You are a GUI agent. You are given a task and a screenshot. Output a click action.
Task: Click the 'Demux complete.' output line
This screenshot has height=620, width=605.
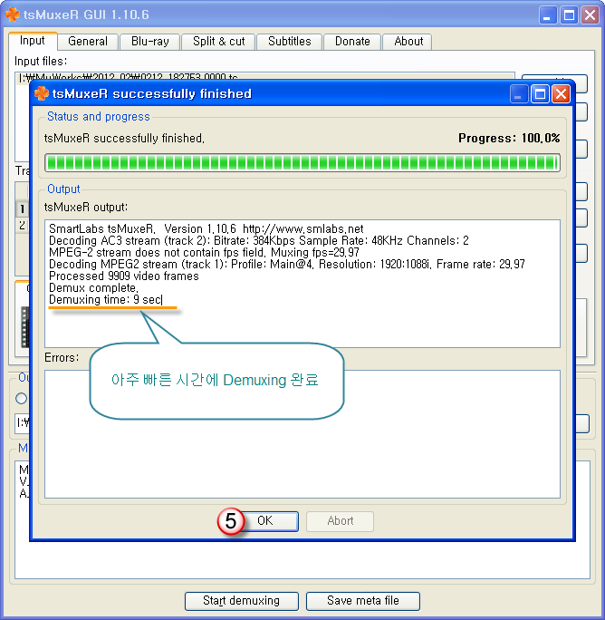coord(93,288)
